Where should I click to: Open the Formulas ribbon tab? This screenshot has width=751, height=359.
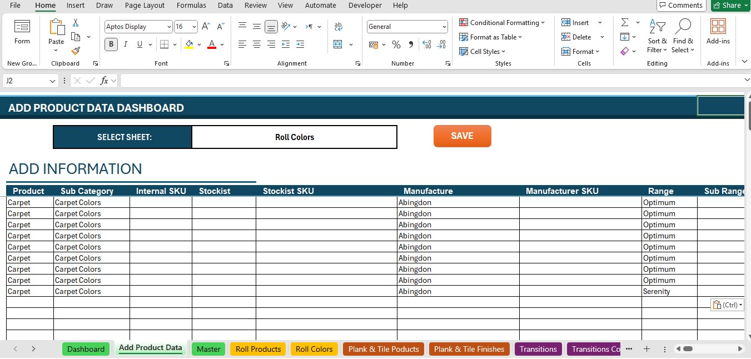coord(191,6)
